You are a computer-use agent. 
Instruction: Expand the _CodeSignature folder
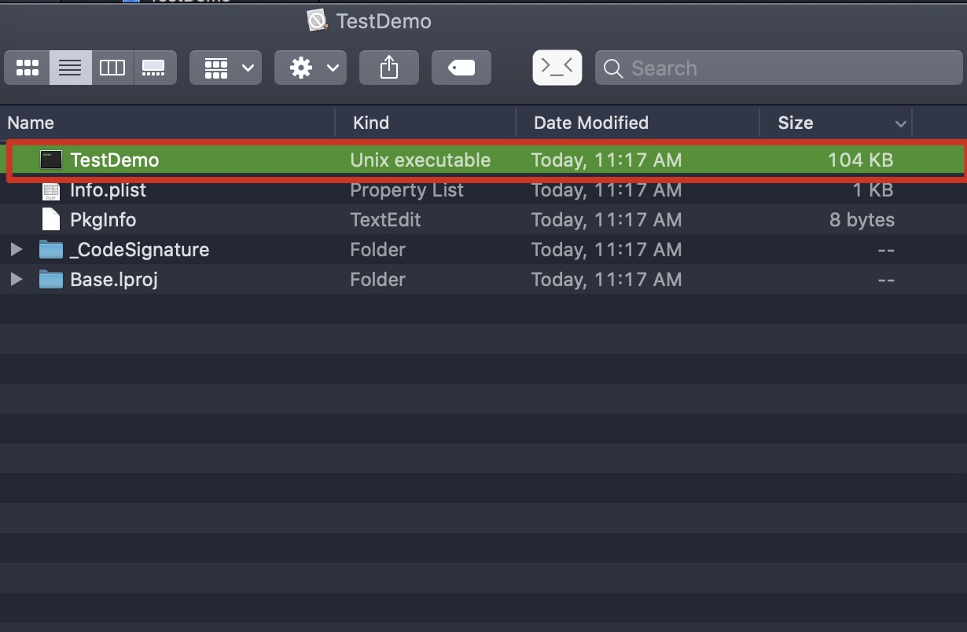pos(17,250)
